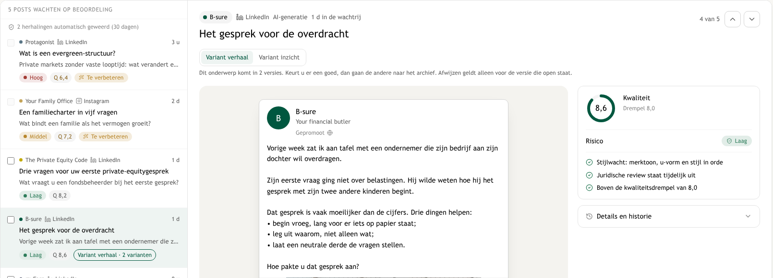Click the wand icon in the Te verbeteren tag of Een familiecharter
Image resolution: width=773 pixels, height=278 pixels.
pos(86,137)
